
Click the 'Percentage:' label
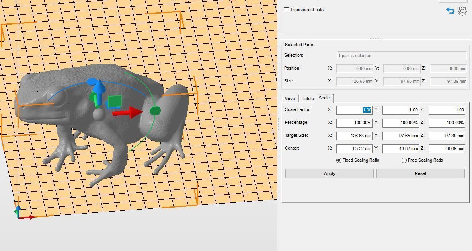click(296, 123)
